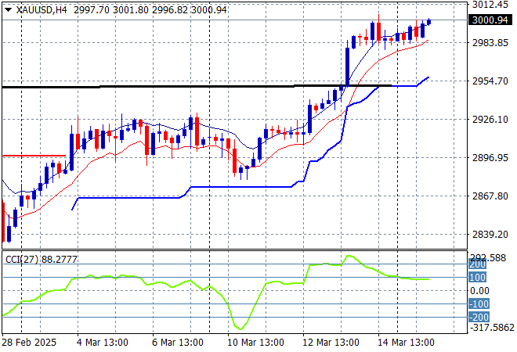This screenshot has width=517, height=352.
Task: Select the 6 Mar 13:00 time label
Action: tap(177, 343)
